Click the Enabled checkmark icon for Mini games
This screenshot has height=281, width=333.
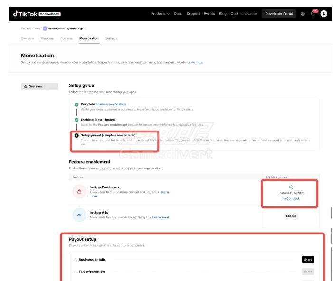click(x=291, y=187)
